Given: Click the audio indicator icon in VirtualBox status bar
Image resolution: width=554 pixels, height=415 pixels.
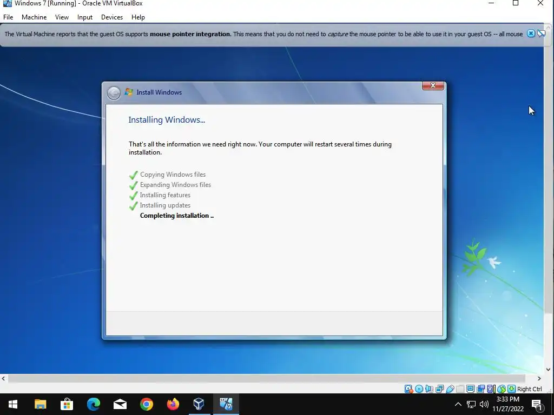Looking at the screenshot, I should (429, 389).
